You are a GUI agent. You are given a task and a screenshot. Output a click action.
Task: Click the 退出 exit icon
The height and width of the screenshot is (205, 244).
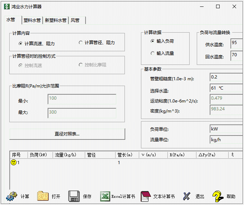pos(187,196)
